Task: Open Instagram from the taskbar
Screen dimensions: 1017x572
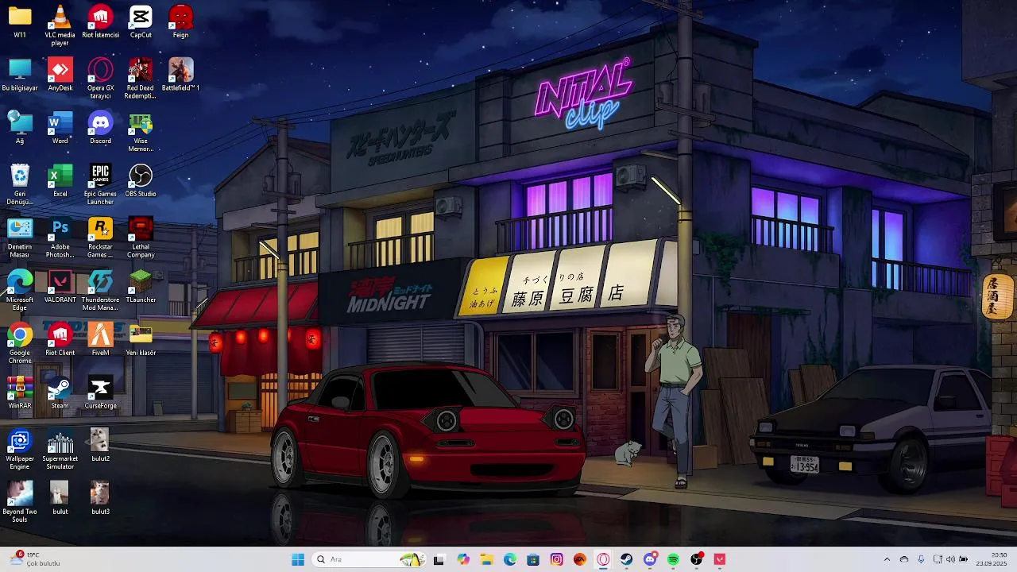Action: coord(557,559)
